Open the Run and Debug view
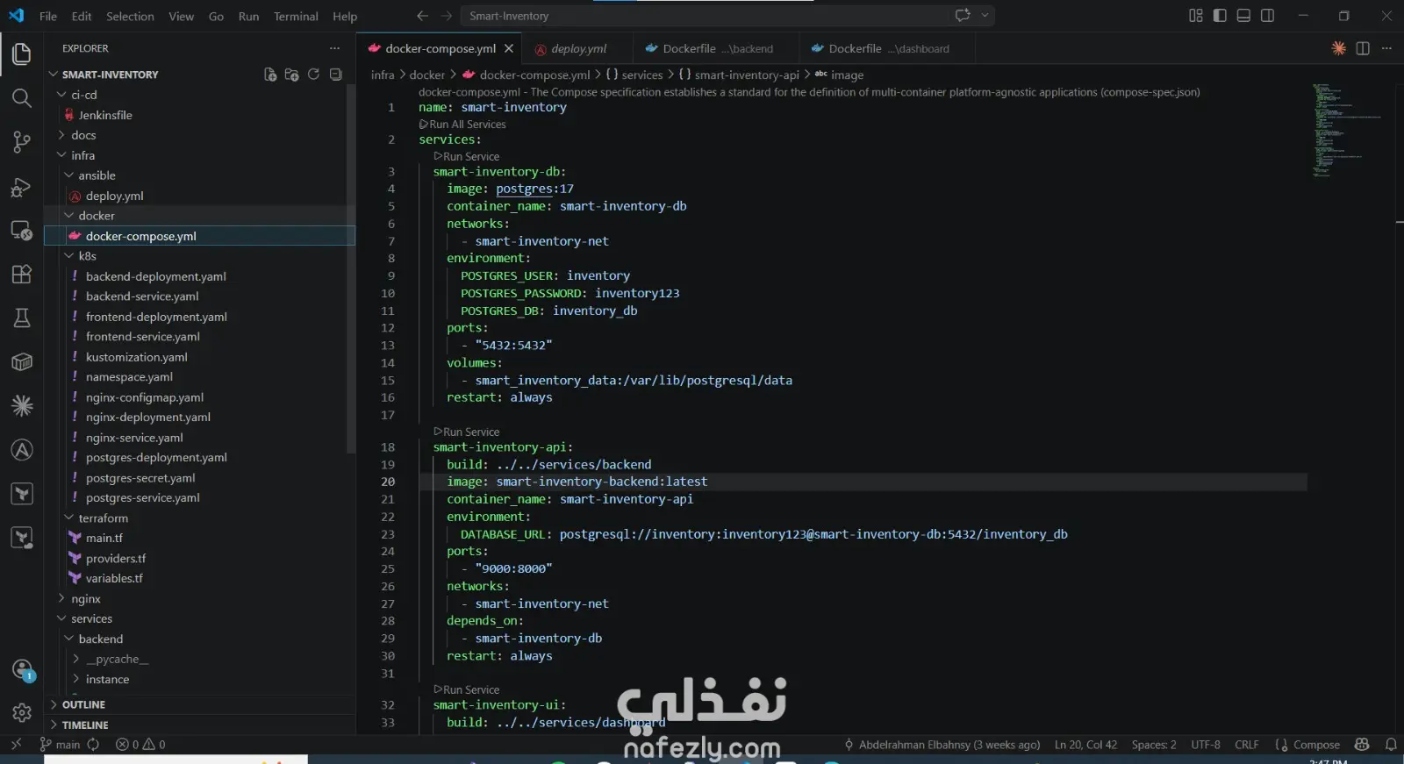1404x764 pixels. [x=22, y=187]
